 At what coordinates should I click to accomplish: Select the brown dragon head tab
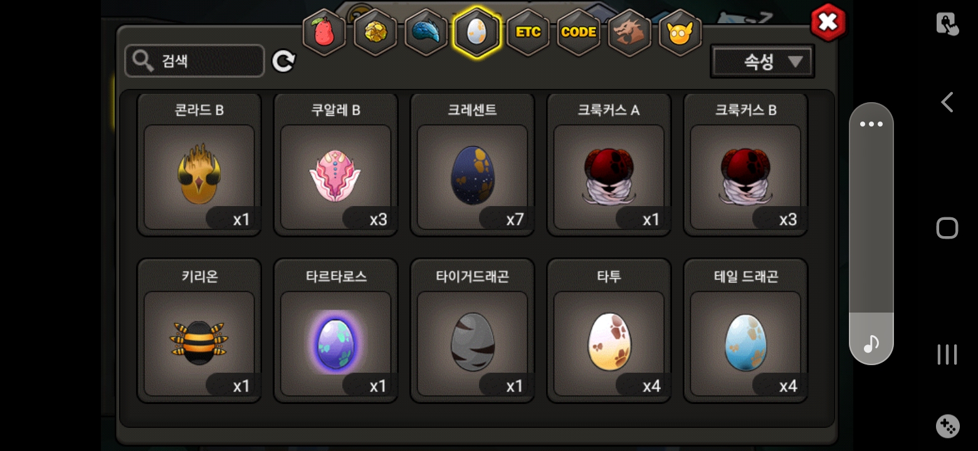pyautogui.click(x=629, y=33)
